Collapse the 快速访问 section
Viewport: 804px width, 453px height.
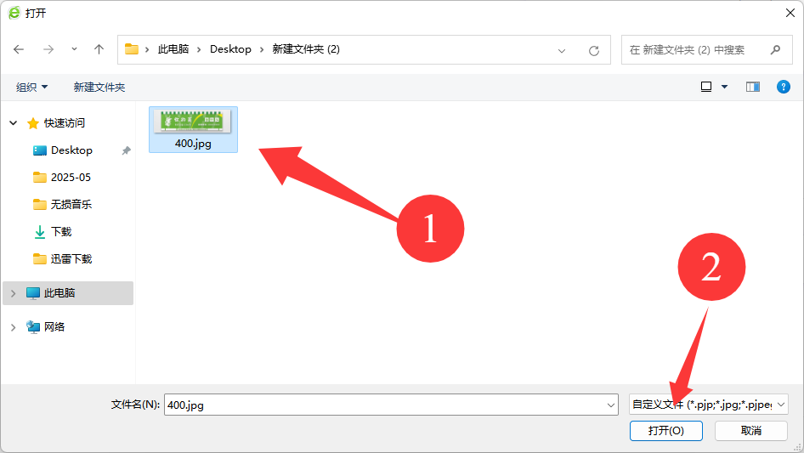pos(13,123)
